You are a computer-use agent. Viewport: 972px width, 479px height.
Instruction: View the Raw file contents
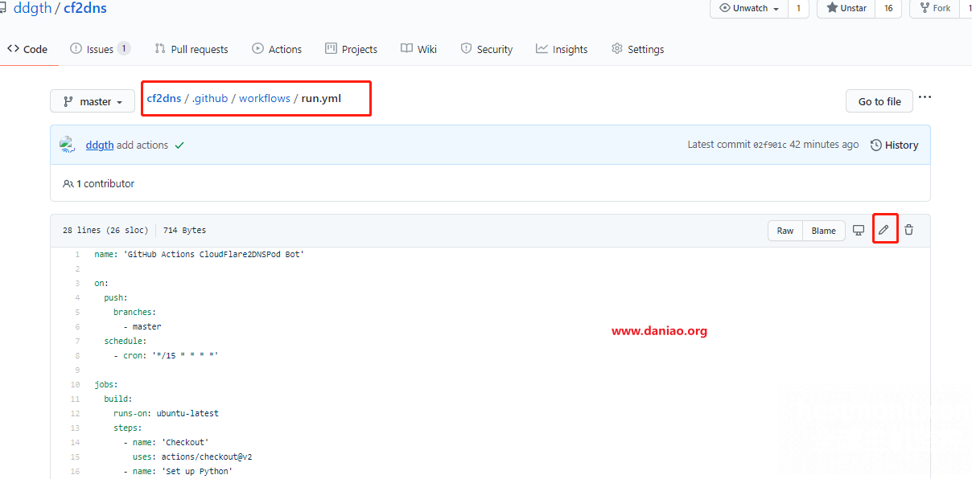pyautogui.click(x=785, y=231)
